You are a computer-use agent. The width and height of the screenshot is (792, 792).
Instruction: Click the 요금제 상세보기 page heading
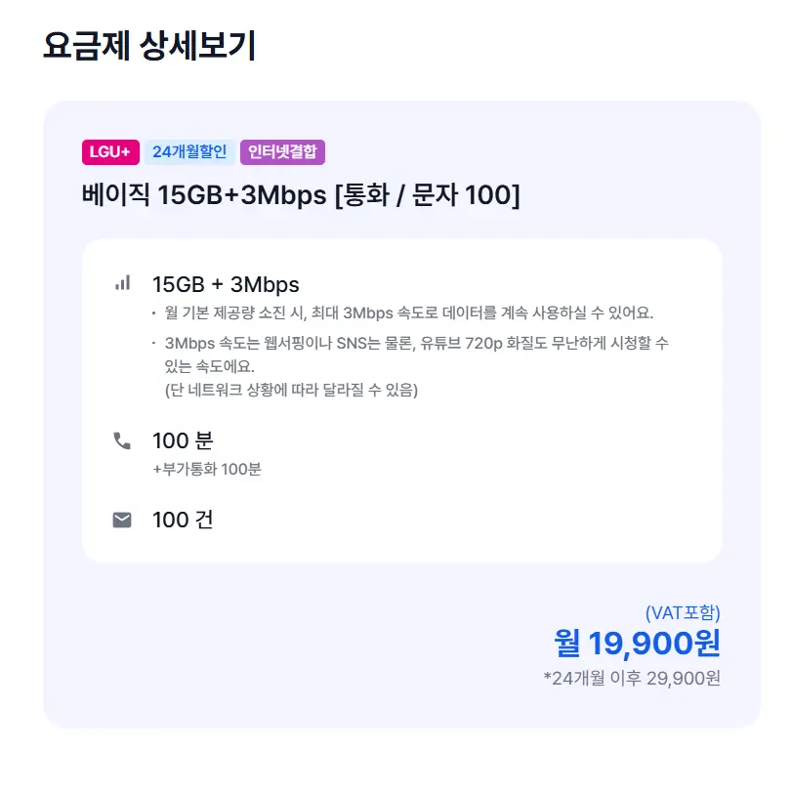(149, 46)
